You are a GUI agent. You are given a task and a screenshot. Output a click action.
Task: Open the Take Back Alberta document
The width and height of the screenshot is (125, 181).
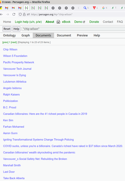click(14, 178)
